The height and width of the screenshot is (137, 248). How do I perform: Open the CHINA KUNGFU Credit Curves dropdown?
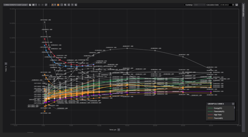coord(16,5)
